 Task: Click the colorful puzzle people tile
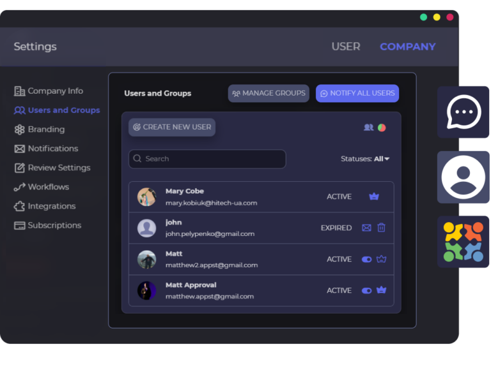pyautogui.click(x=463, y=242)
